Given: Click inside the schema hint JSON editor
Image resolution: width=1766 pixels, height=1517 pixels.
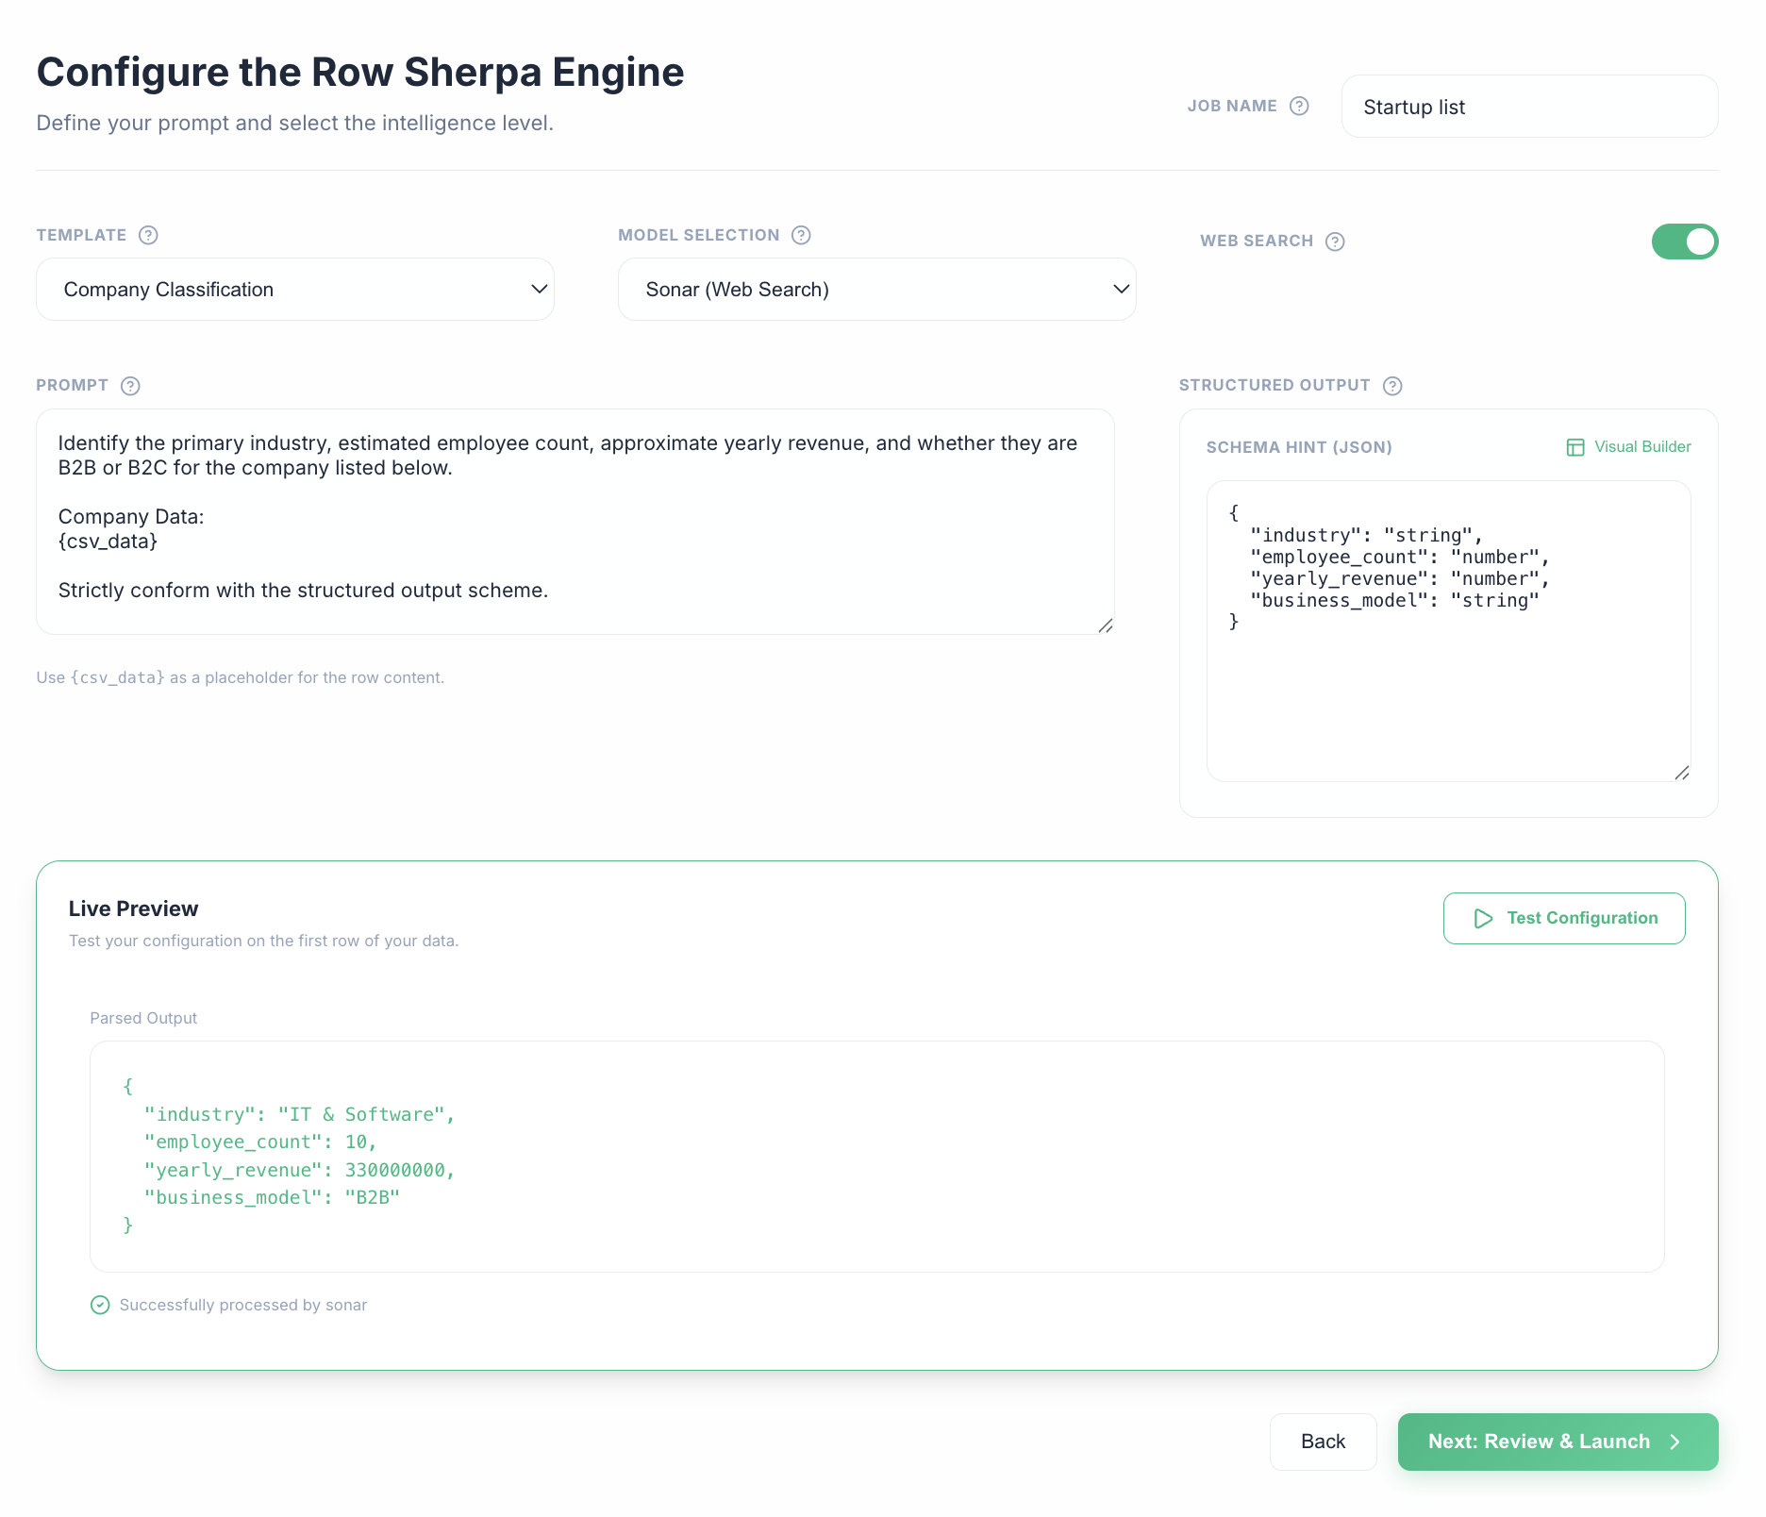Looking at the screenshot, I should tap(1449, 631).
